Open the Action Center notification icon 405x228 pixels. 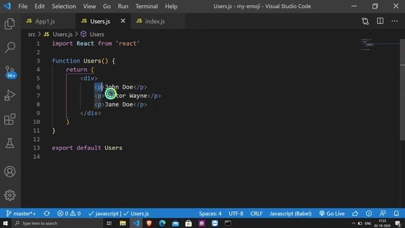tap(398, 224)
